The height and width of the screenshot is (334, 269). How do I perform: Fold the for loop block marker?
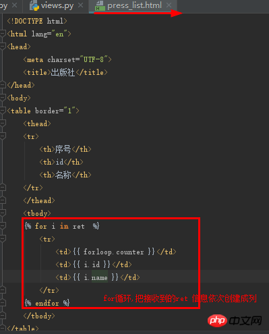3,226
